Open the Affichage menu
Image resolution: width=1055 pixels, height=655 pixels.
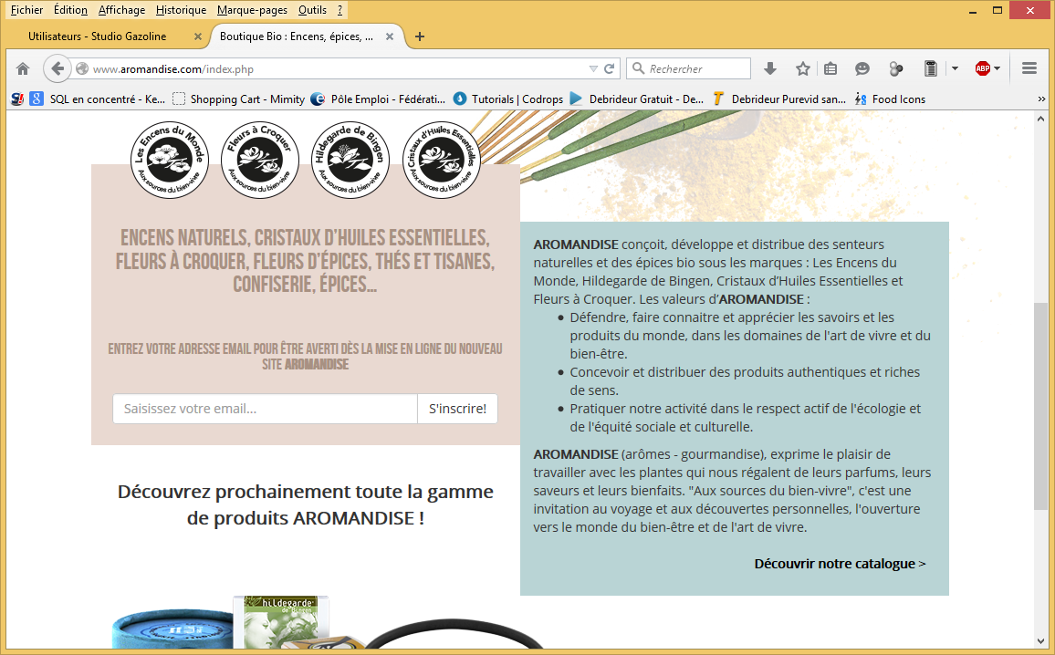[121, 10]
